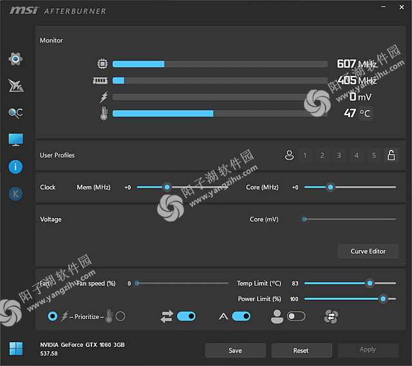Click the Fan speed value 0
The width and height of the screenshot is (412, 366).
(129, 284)
